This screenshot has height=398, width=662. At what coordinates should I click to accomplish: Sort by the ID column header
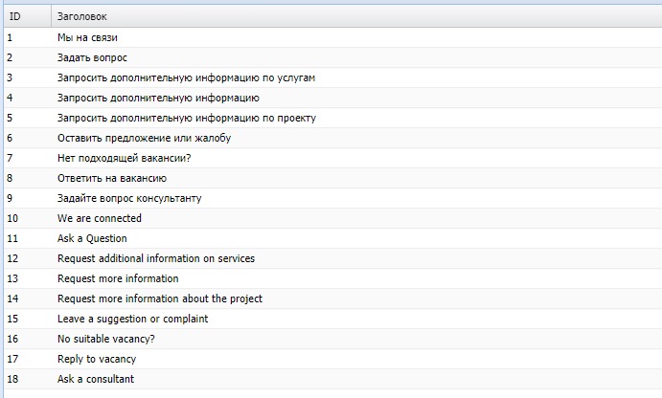tap(15, 16)
